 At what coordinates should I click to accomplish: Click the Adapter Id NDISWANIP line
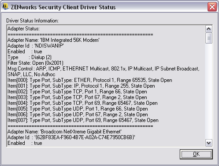pos(36,46)
